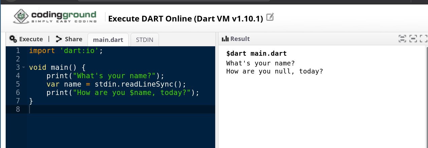Click output 'How are you null, today?'

[275, 71]
